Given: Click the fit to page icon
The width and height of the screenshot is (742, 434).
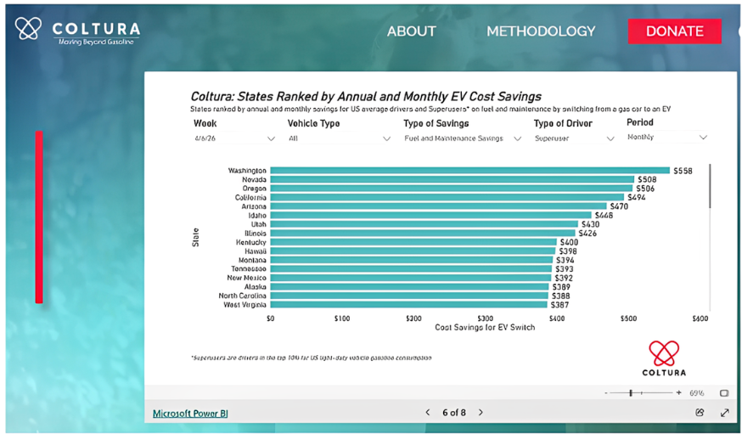Looking at the screenshot, I should [723, 393].
